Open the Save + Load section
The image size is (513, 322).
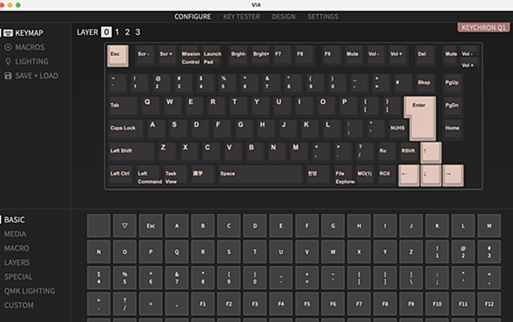coord(32,76)
